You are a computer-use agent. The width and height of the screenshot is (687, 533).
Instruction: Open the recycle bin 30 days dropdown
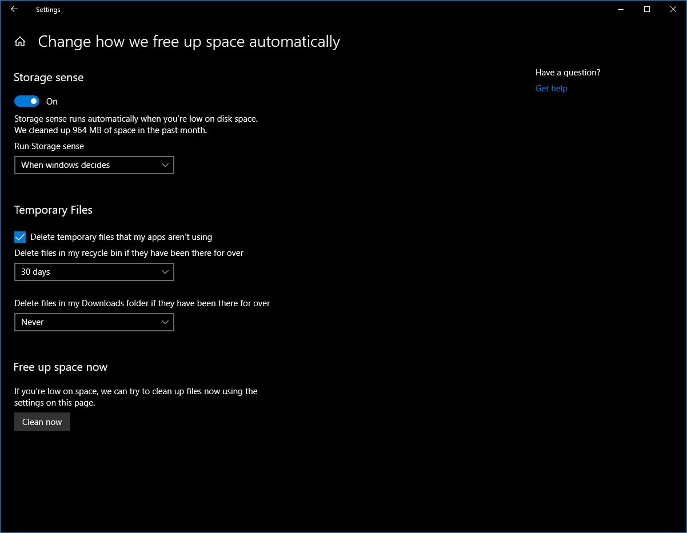(94, 272)
